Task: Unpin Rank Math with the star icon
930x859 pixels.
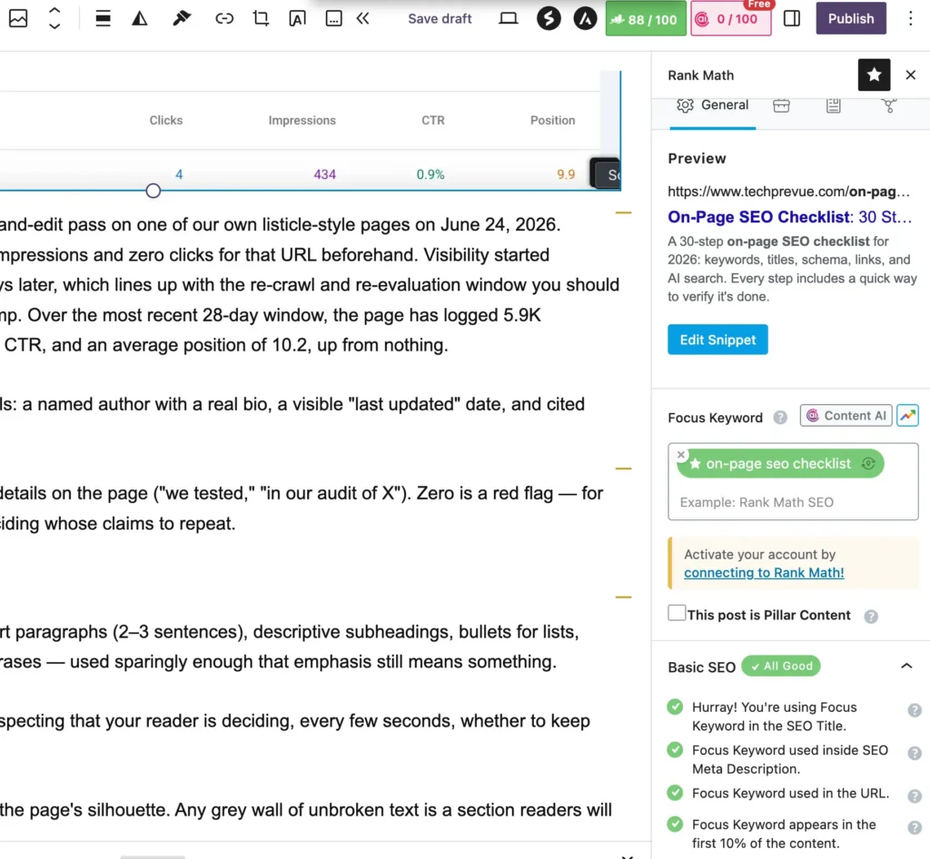Action: [x=875, y=74]
